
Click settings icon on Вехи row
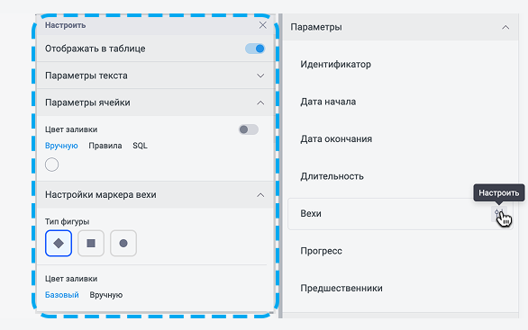498,213
